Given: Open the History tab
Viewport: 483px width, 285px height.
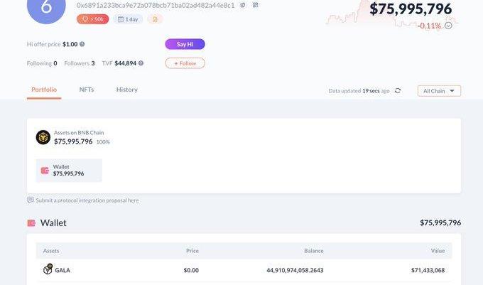Looking at the screenshot, I should click(x=127, y=90).
